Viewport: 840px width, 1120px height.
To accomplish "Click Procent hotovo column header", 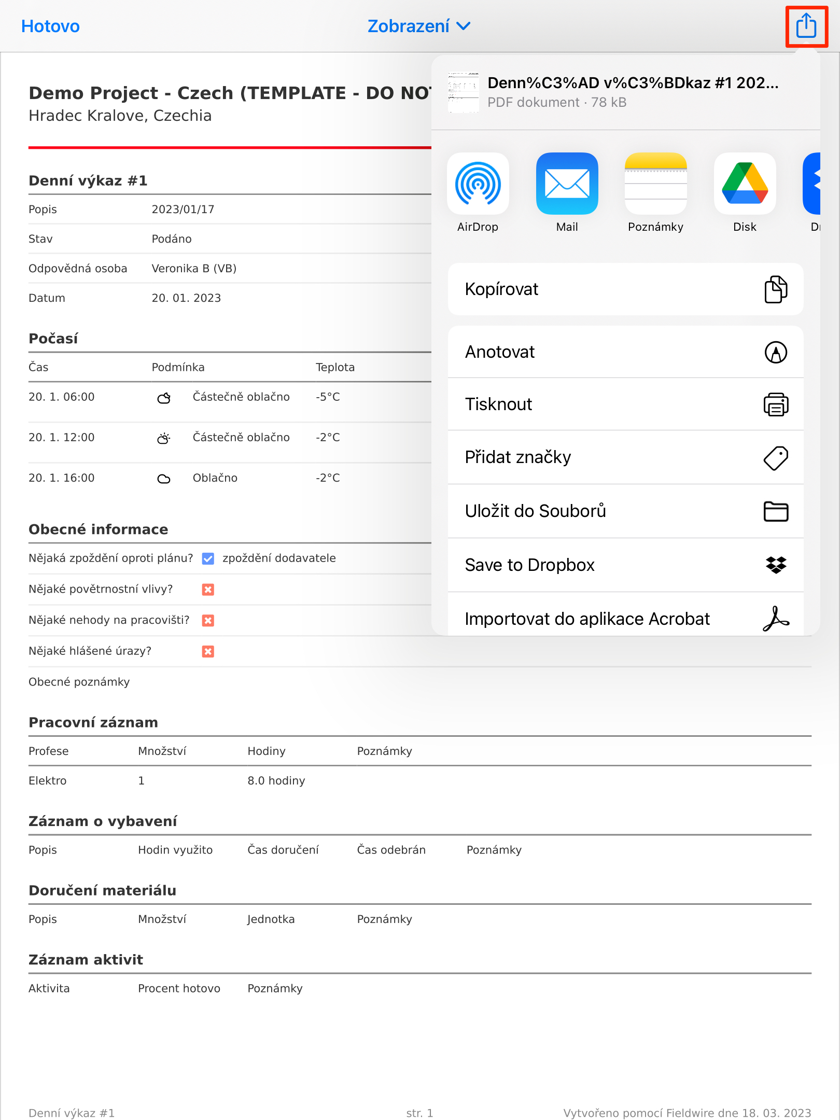I will coord(179,988).
